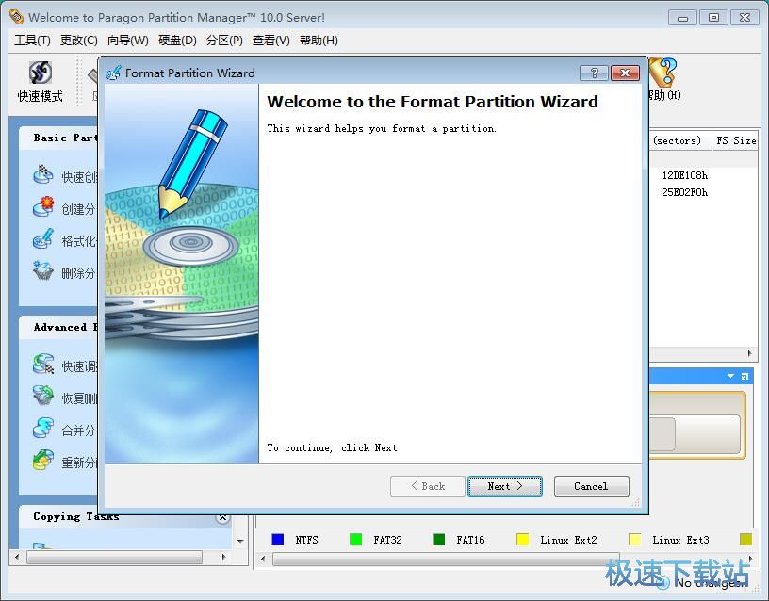Viewport: 769px width, 601px height.
Task: Click the (sectors) column header
Action: point(679,140)
